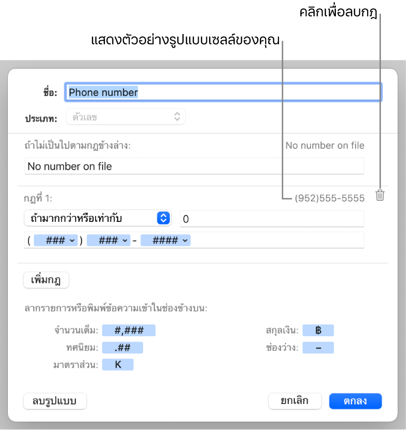Open the ประเภท type popup menu
406x430 pixels.
(x=126, y=117)
